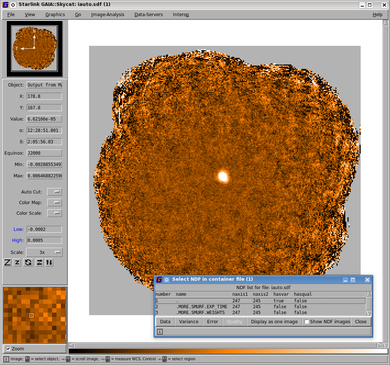Open the Graphics menu

click(55, 15)
